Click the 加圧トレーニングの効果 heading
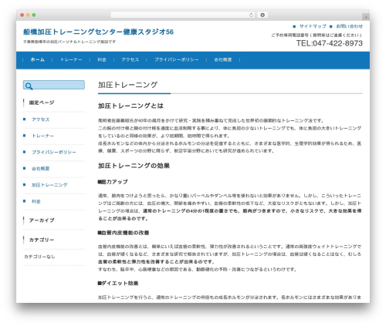 click(x=134, y=166)
